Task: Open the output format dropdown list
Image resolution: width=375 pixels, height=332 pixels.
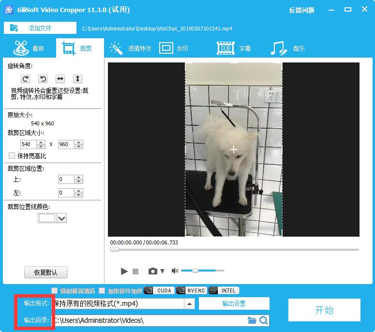Action: pos(189,304)
